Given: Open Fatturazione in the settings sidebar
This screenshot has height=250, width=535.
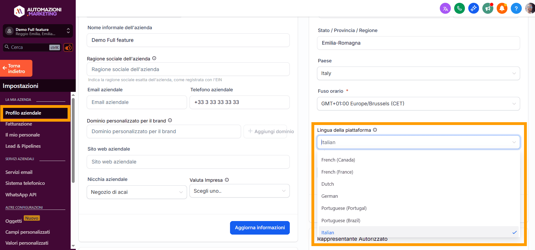Looking at the screenshot, I should tap(19, 124).
